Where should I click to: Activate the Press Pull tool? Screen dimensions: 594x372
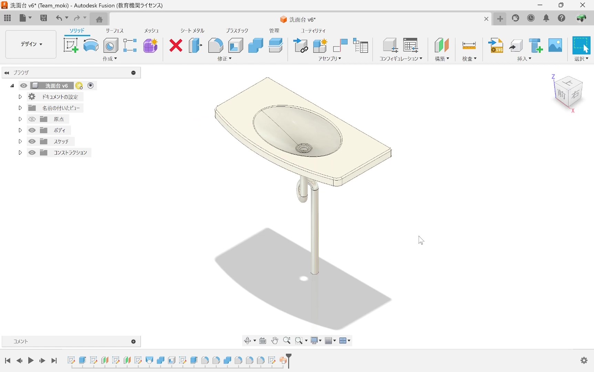point(195,45)
